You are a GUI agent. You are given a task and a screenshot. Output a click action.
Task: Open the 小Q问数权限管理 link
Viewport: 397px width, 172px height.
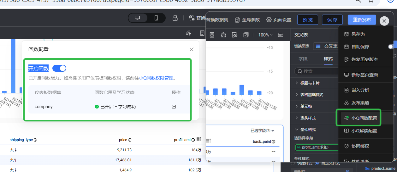(x=156, y=78)
